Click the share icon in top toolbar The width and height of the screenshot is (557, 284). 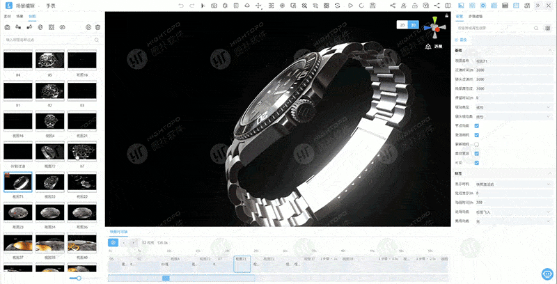[393, 6]
